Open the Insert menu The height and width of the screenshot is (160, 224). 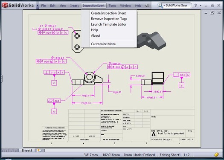(x=74, y=6)
